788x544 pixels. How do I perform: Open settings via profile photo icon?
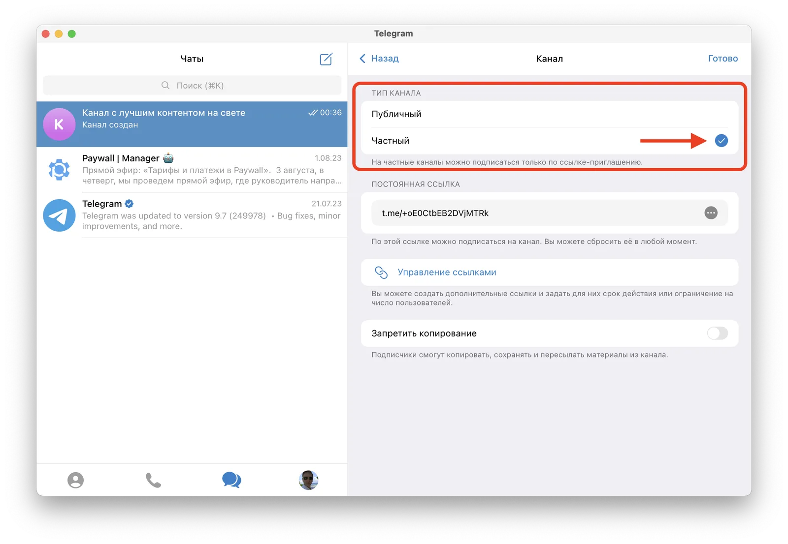309,480
